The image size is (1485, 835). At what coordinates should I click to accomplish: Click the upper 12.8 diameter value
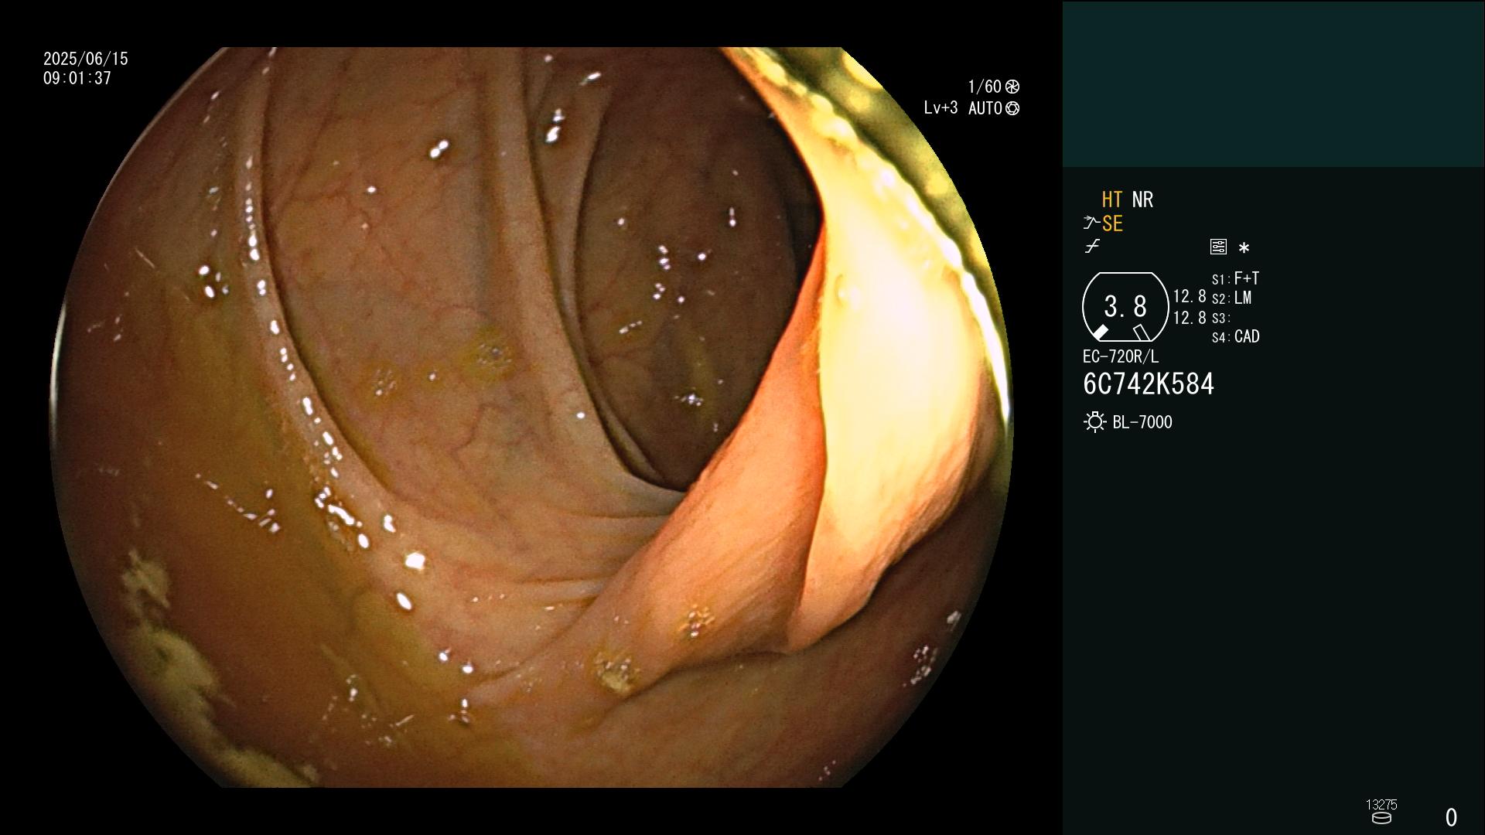1190,296
